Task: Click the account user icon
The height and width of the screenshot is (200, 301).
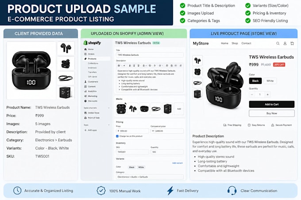Action: click(285, 43)
